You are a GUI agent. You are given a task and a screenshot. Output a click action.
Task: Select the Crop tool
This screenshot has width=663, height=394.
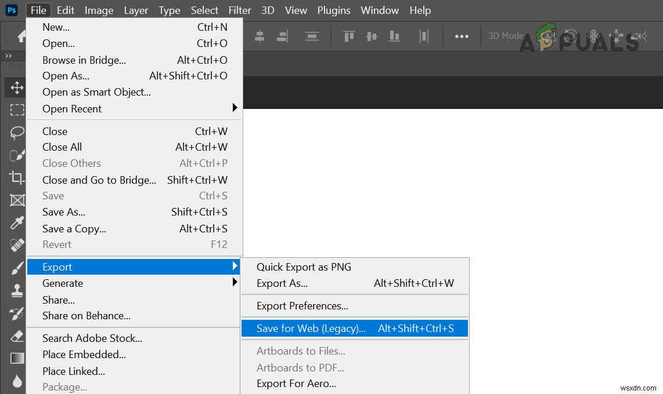(17, 178)
